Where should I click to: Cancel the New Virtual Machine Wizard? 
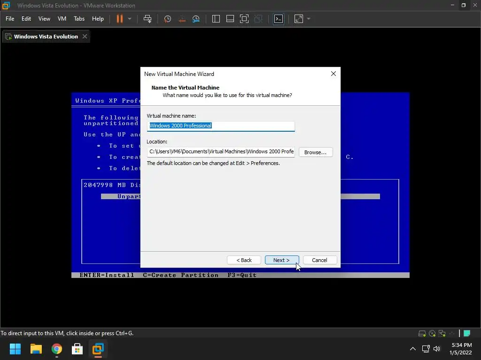point(319,260)
